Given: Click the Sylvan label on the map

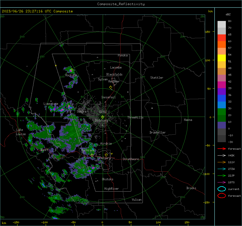Looking at the screenshot, I should tap(103, 79).
